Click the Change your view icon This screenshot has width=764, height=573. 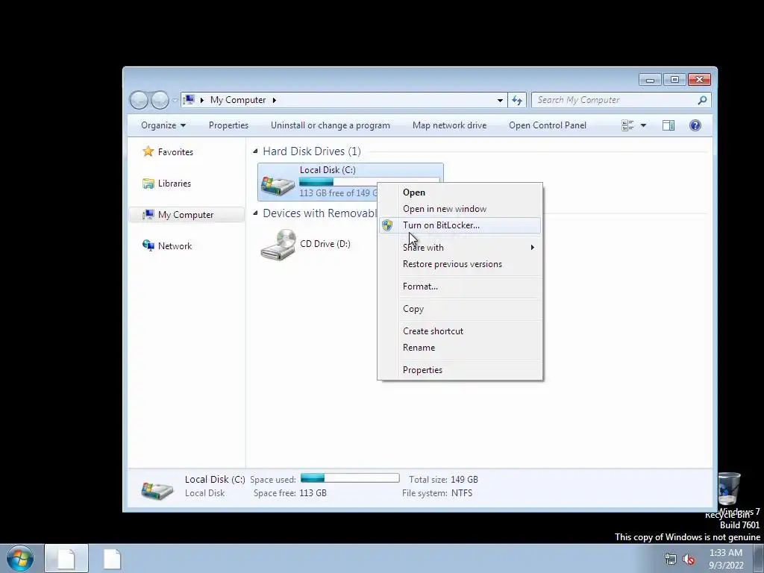pyautogui.click(x=627, y=125)
